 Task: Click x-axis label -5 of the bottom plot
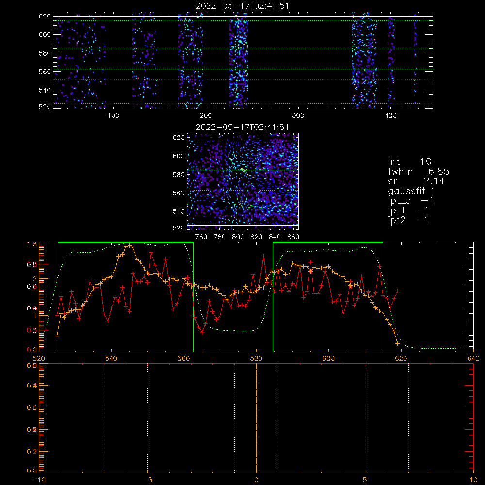(x=148, y=480)
